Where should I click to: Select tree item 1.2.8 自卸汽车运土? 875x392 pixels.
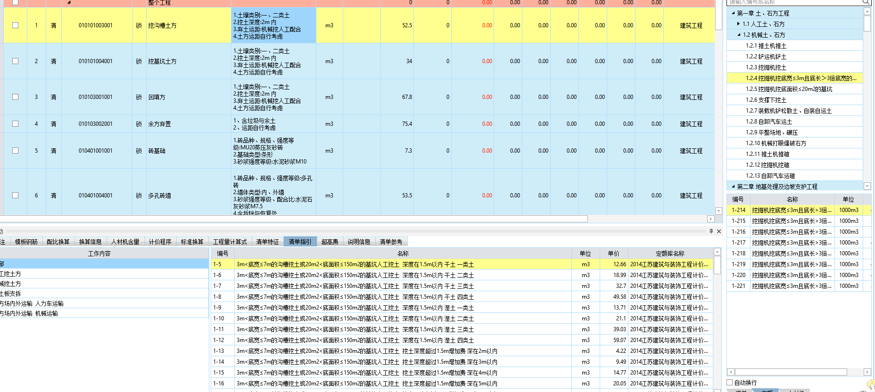click(769, 122)
